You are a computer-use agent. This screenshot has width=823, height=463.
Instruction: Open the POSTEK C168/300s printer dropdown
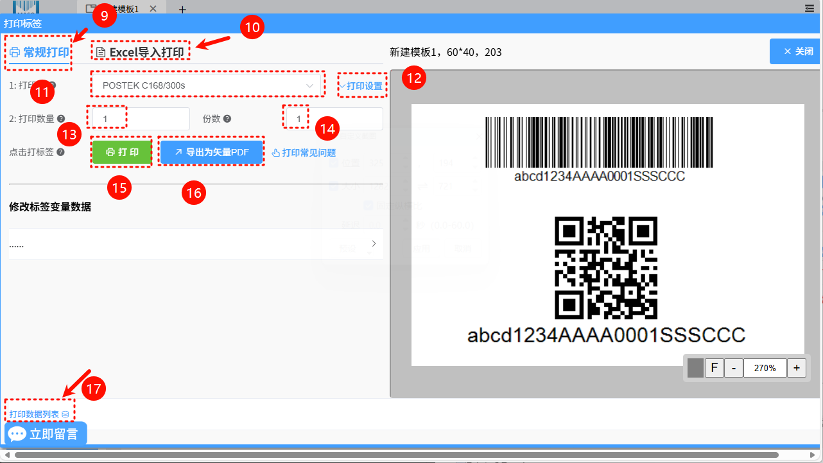tap(205, 85)
